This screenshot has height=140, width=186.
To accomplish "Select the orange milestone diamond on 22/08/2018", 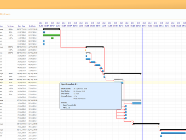I will point(86,50).
